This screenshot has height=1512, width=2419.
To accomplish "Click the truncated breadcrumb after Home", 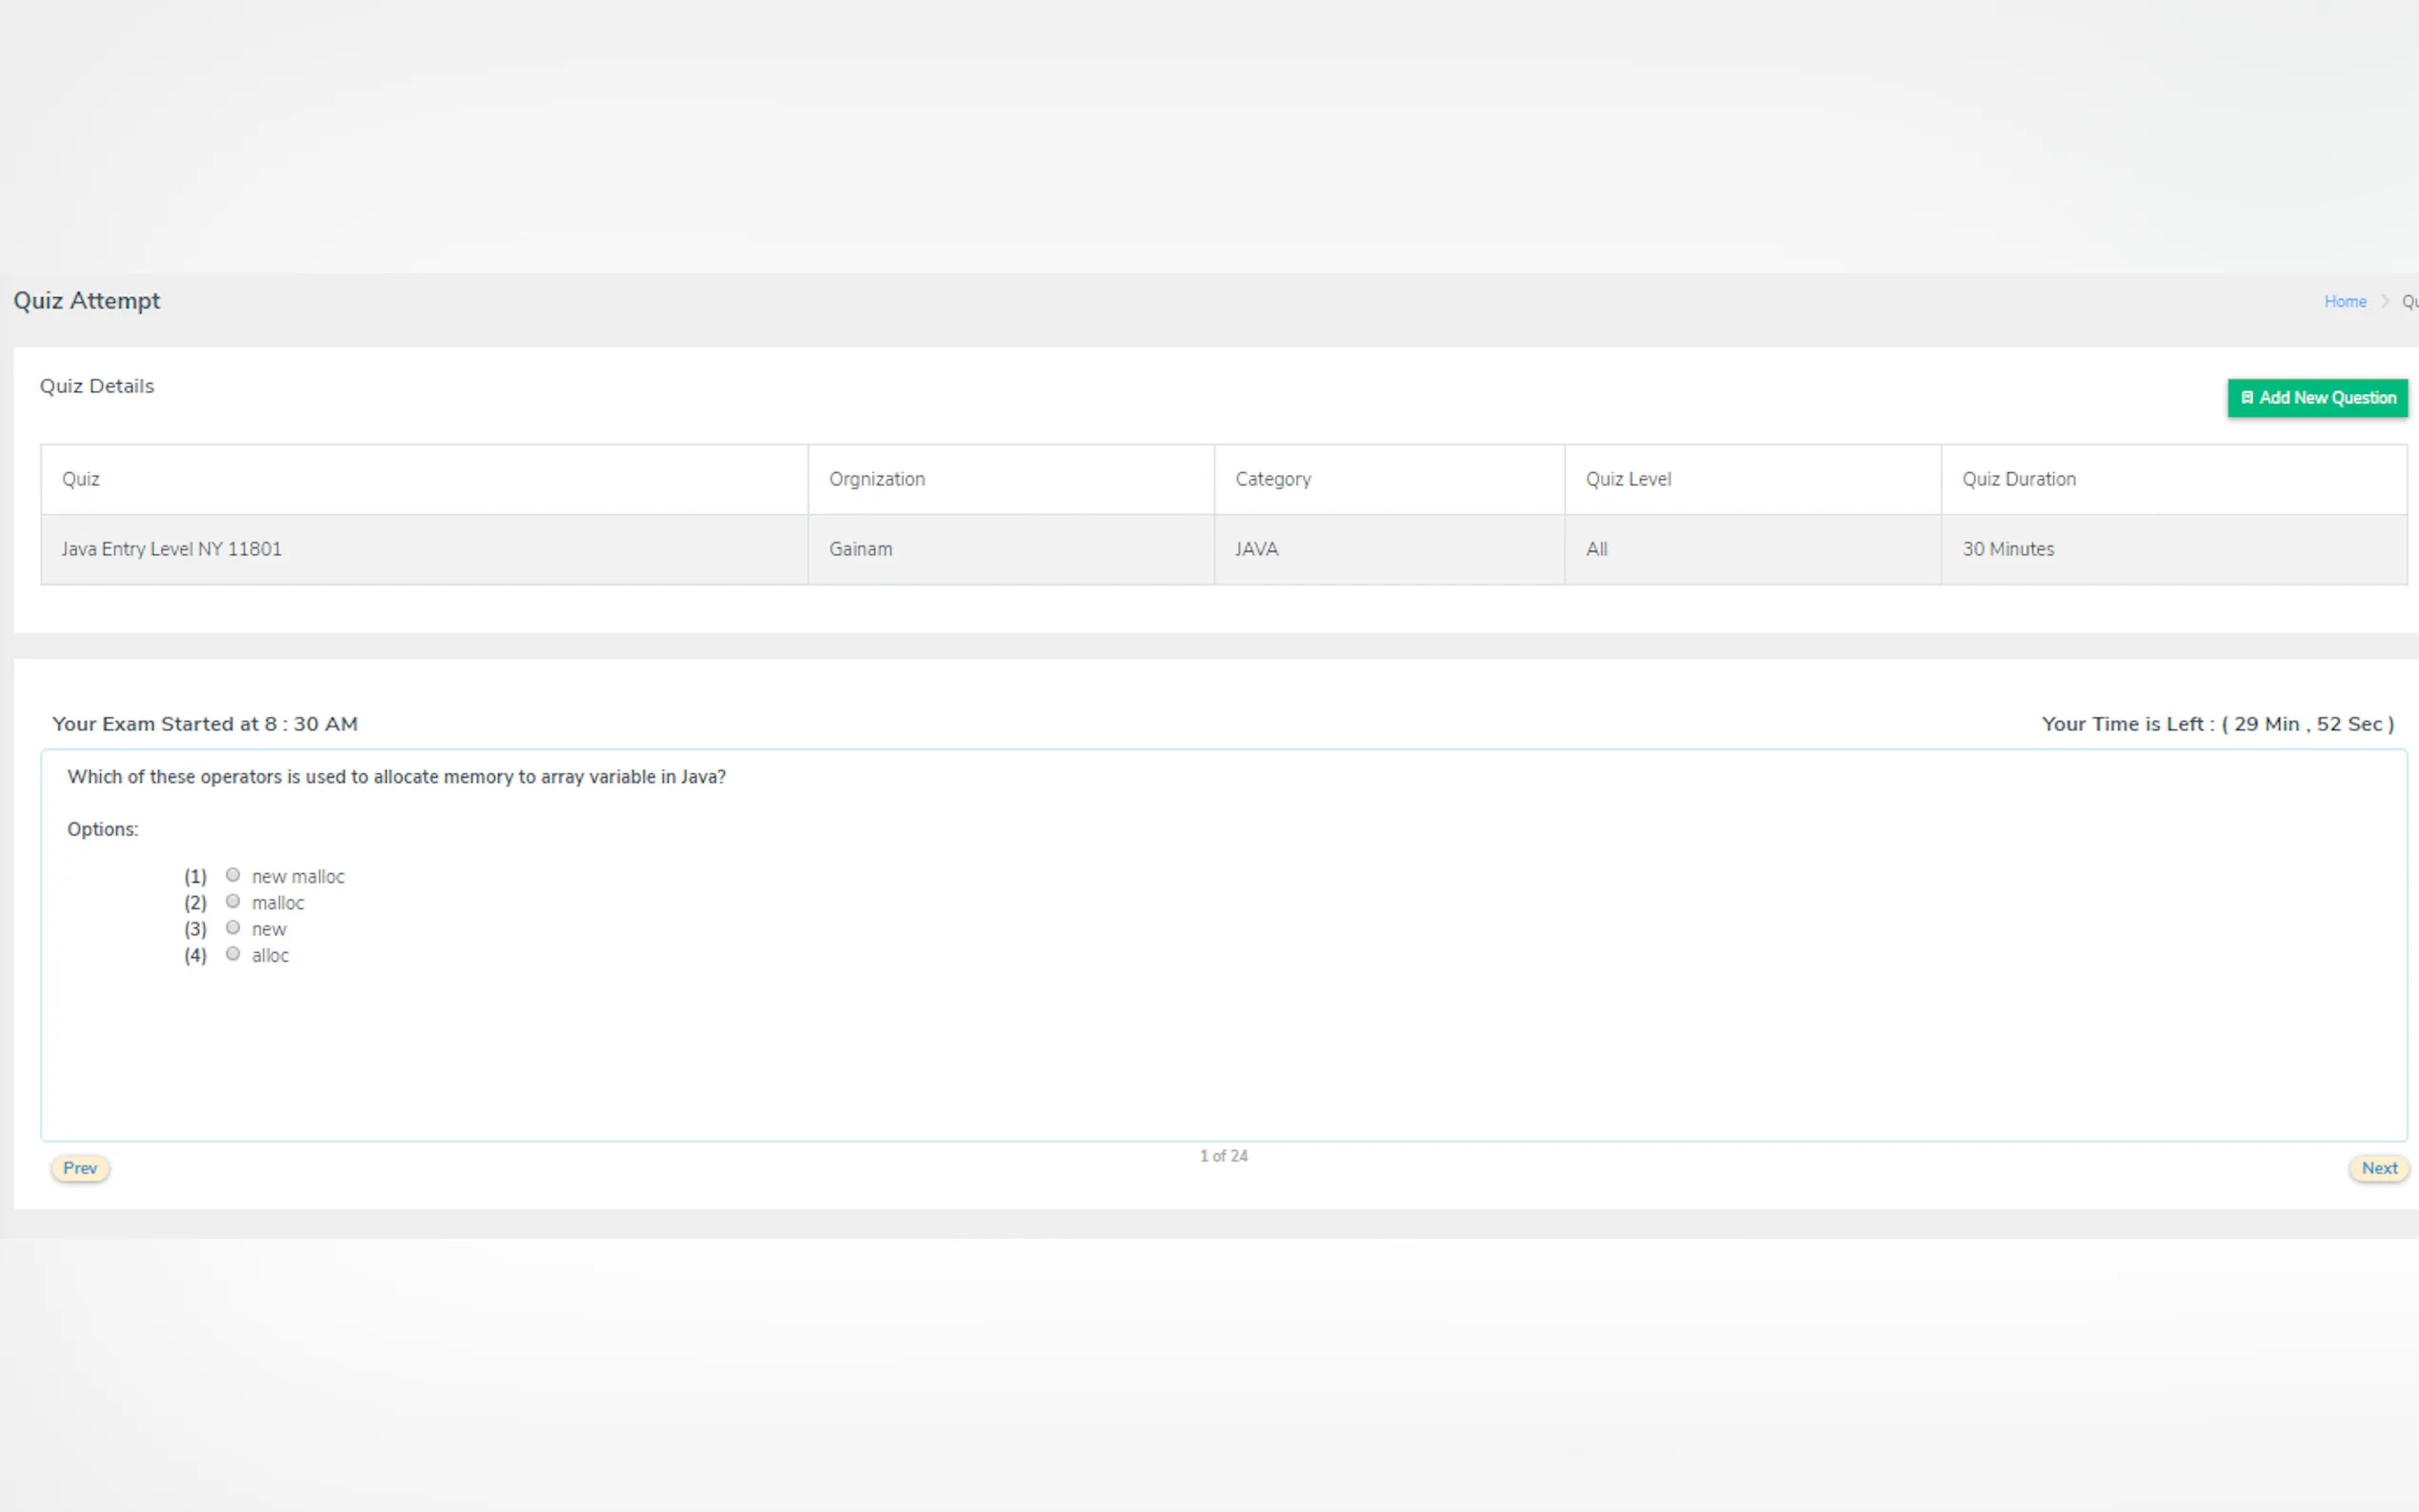I will click(x=2410, y=301).
